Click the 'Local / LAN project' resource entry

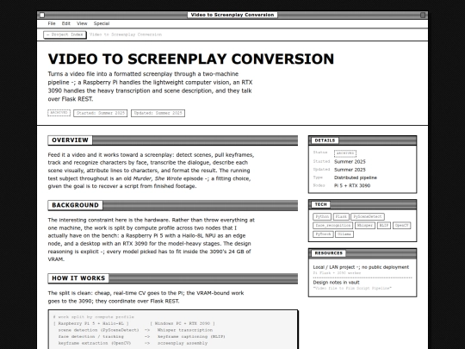[361, 267]
